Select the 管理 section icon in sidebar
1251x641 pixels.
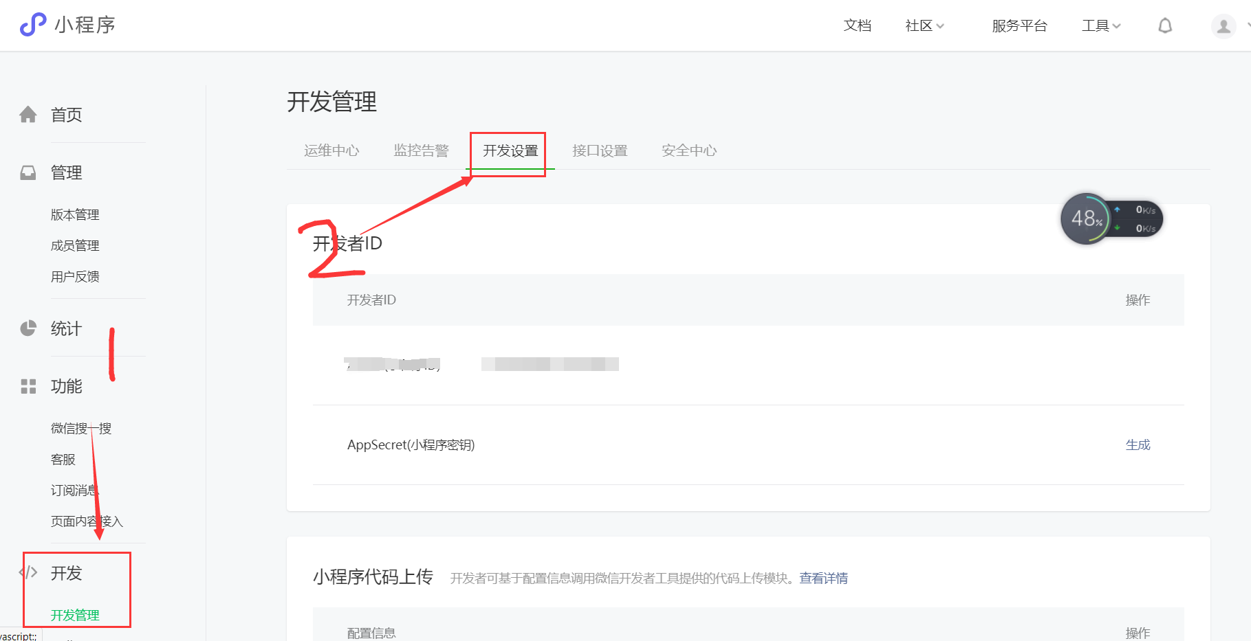tap(28, 172)
